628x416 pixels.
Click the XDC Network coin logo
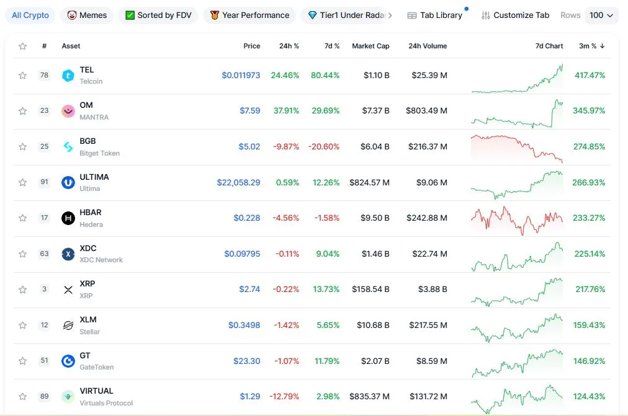pyautogui.click(x=68, y=254)
